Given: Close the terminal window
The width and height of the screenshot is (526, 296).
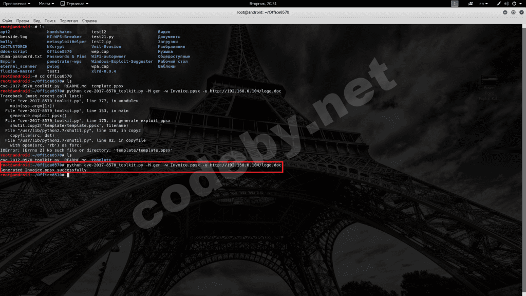Looking at the screenshot, I should point(521,12).
